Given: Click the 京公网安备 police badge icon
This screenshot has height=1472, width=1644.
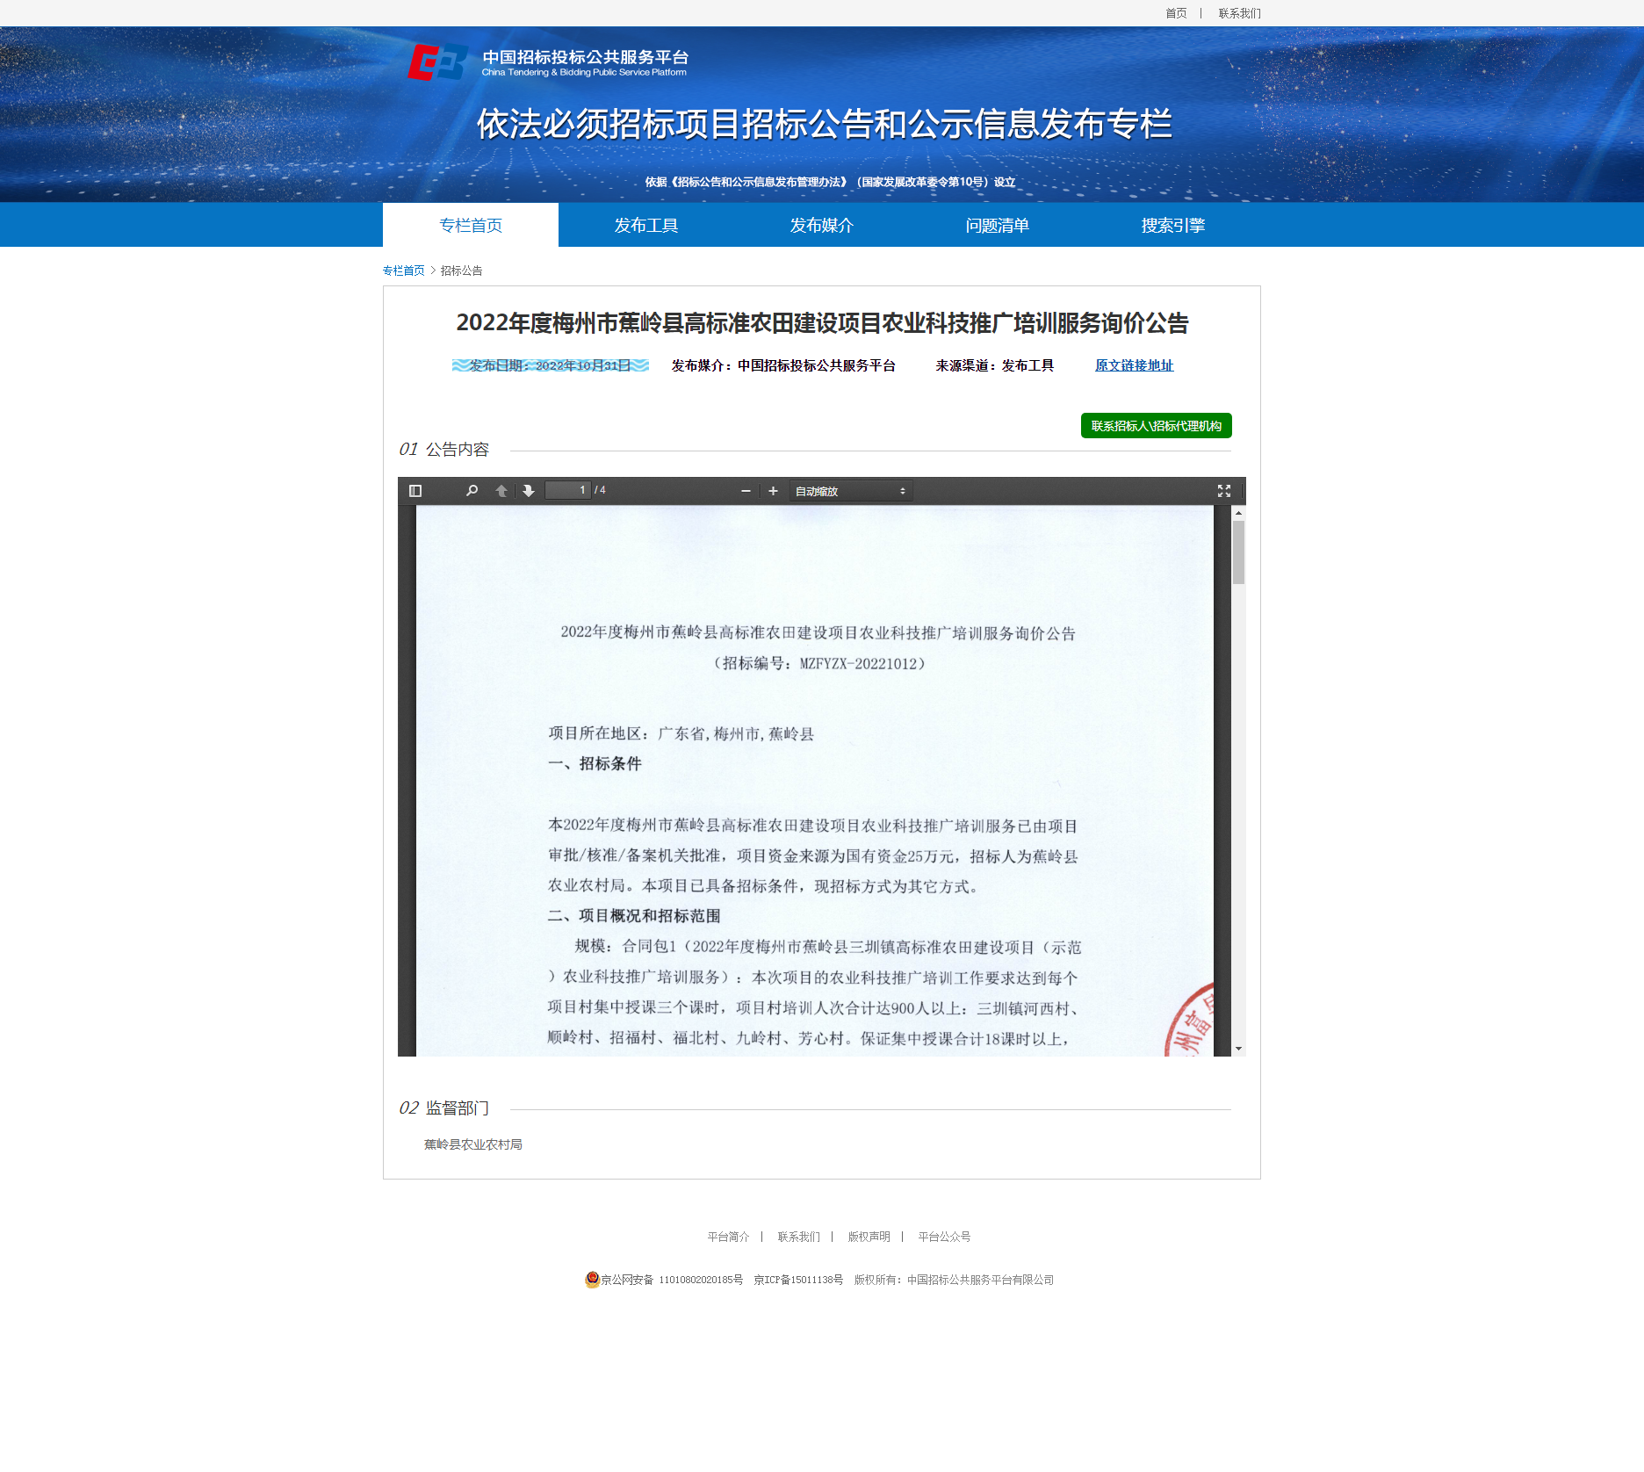Looking at the screenshot, I should (593, 1280).
